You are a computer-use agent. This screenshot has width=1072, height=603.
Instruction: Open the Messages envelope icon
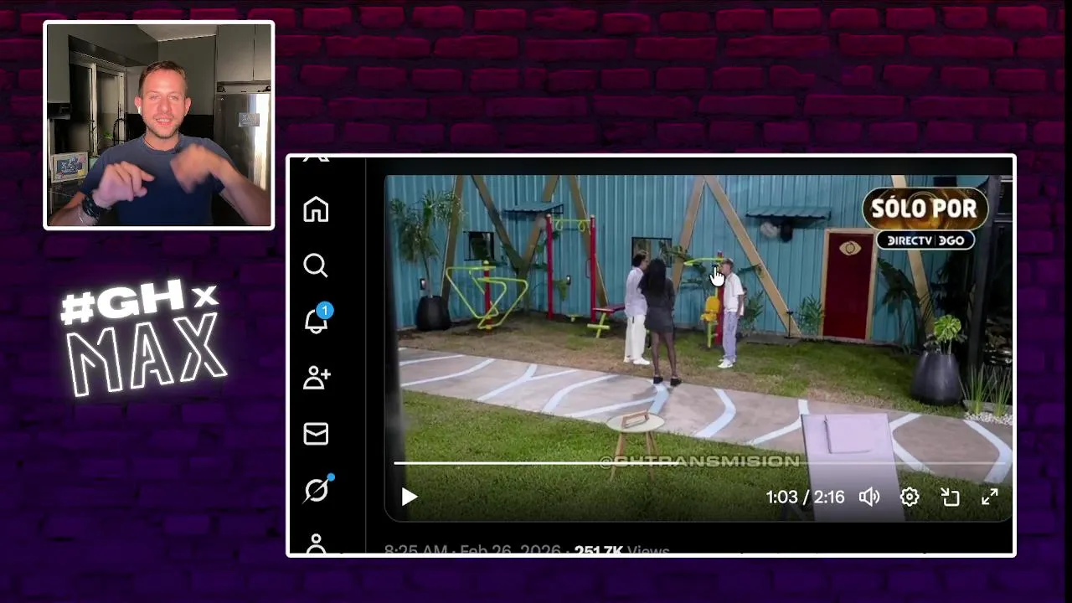[x=316, y=434]
